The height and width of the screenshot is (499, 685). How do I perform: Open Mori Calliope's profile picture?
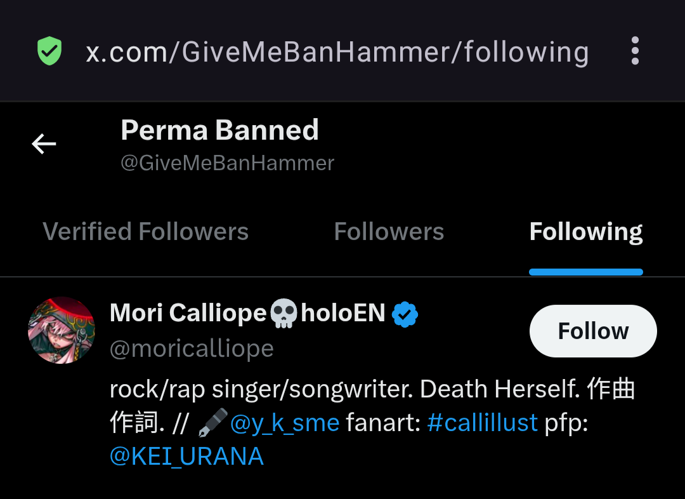[61, 330]
